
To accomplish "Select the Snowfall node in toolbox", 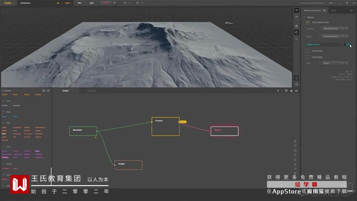I will [17, 105].
